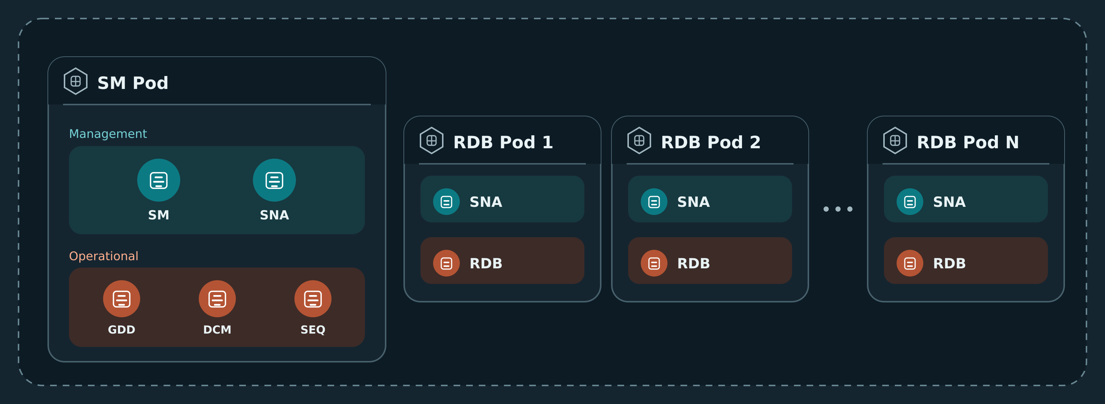
Task: Click RDB icon in RDB Pod 1
Action: click(x=446, y=263)
